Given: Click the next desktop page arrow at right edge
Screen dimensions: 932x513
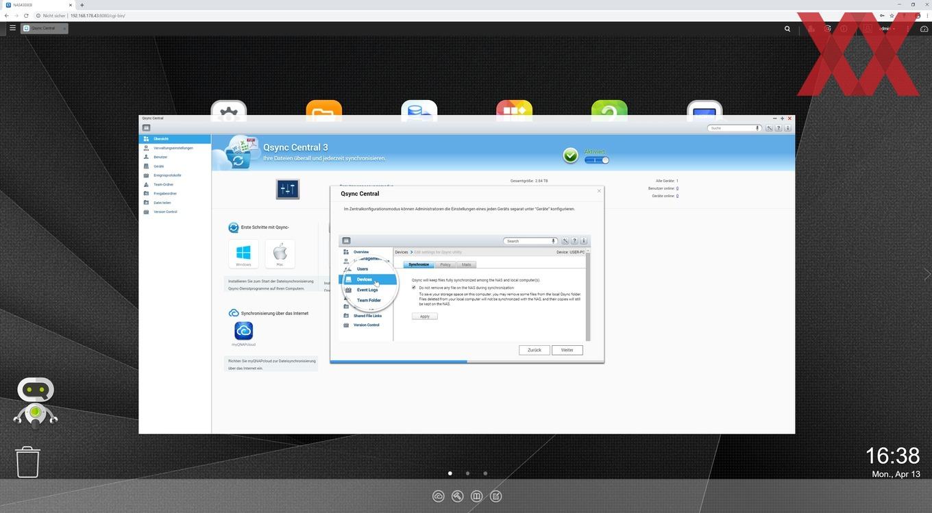Looking at the screenshot, I should [x=927, y=274].
